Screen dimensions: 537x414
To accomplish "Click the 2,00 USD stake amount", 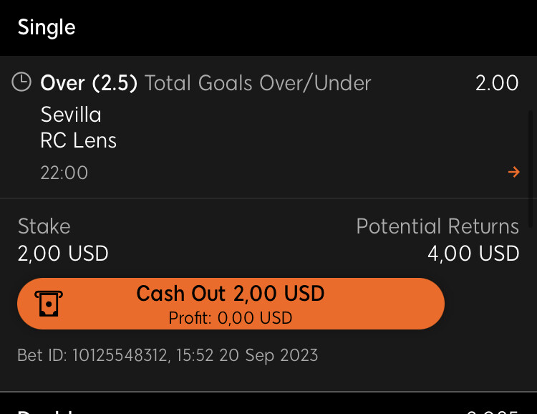I will (63, 254).
